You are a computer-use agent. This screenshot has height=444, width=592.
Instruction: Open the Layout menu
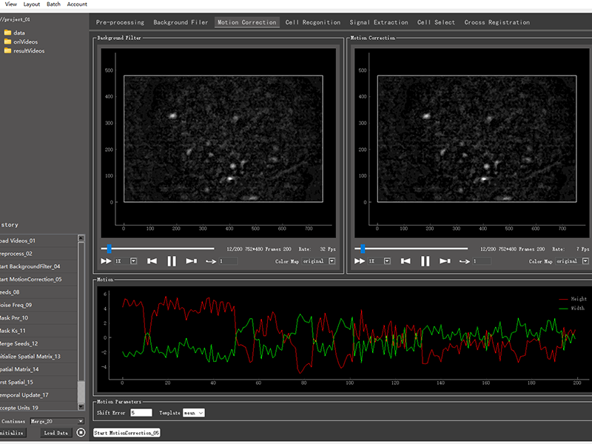click(x=31, y=4)
